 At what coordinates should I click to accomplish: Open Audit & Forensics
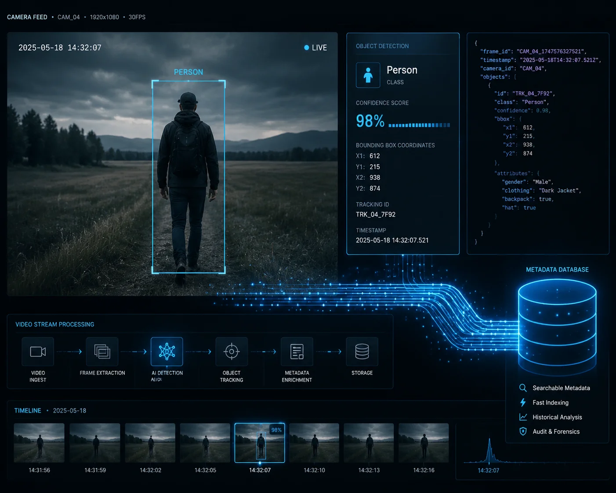click(556, 432)
